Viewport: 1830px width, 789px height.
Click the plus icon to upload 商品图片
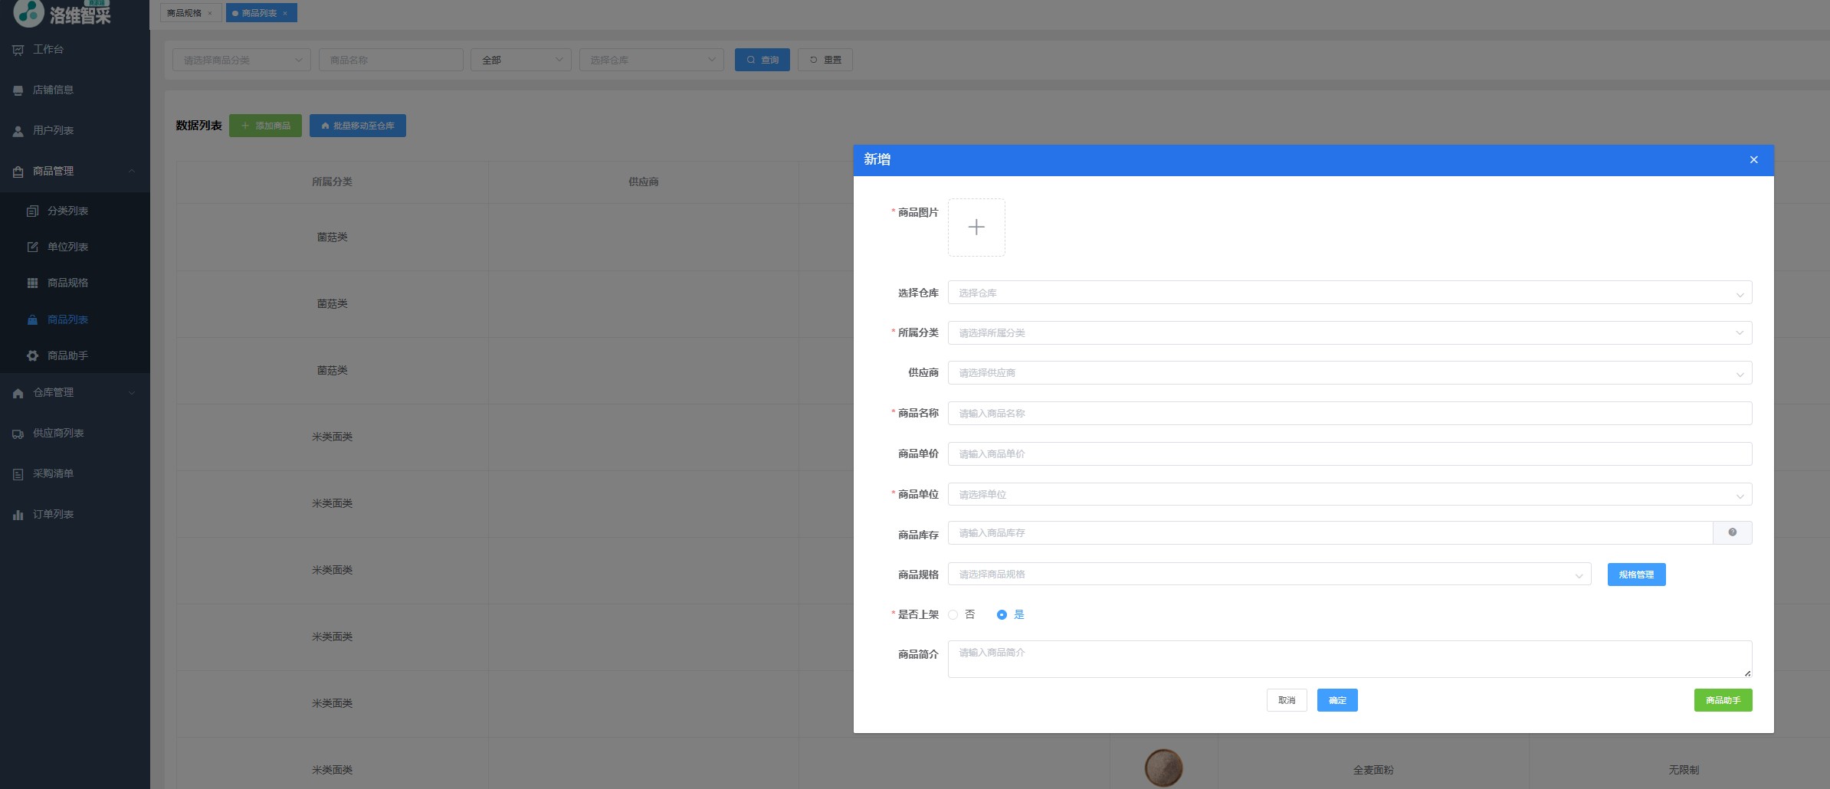tap(976, 228)
